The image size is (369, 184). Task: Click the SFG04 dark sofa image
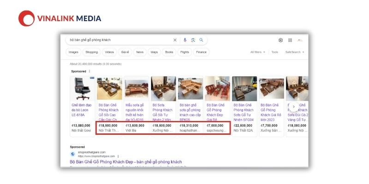click(x=244, y=88)
